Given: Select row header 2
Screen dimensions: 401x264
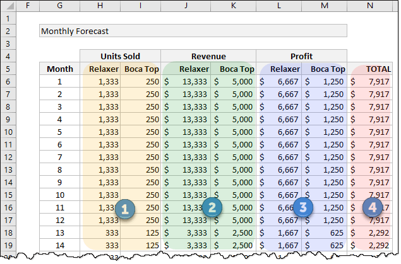Looking at the screenshot, I should click(8, 31).
